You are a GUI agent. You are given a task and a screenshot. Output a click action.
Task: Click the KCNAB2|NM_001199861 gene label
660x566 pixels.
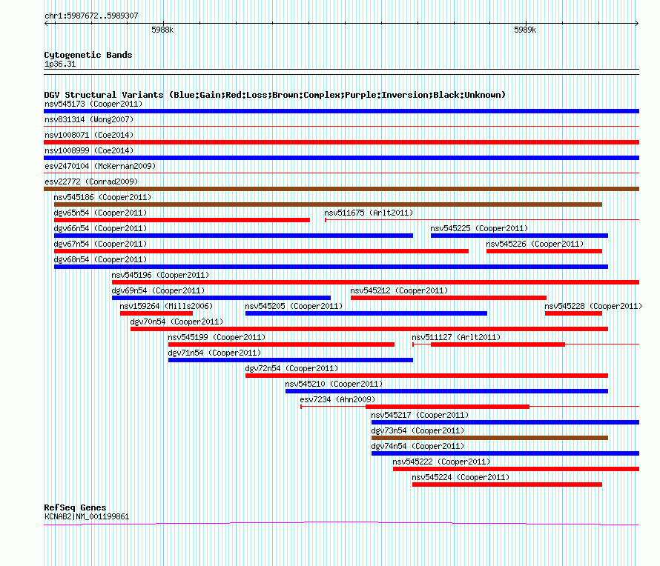(x=87, y=516)
